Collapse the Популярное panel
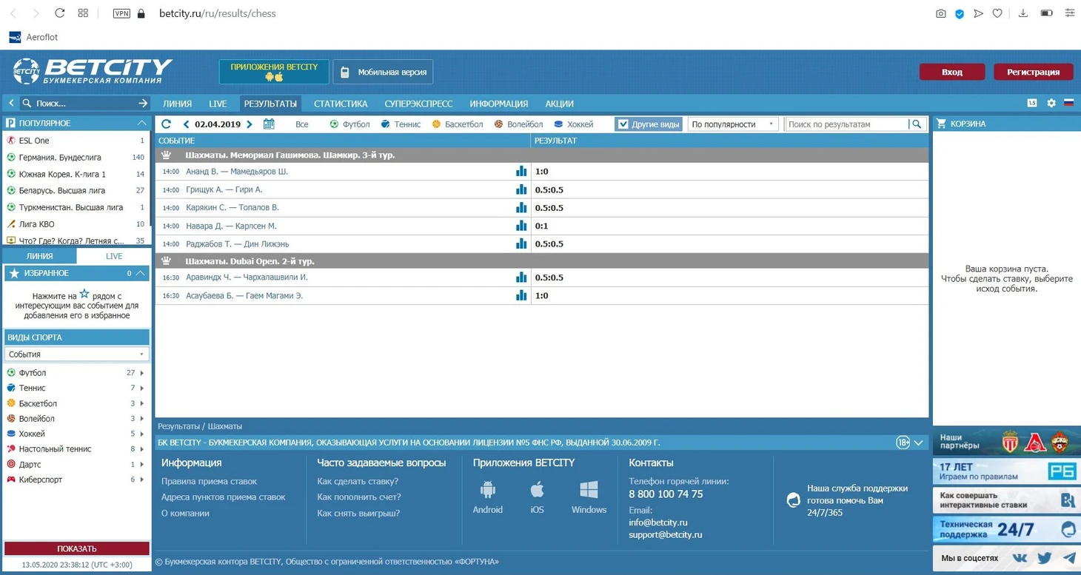This screenshot has height=575, width=1081. [x=142, y=123]
